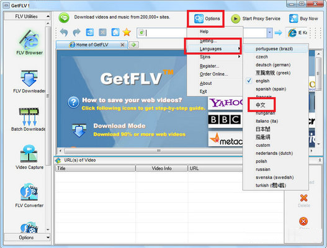Sort by the Title column header
The image size is (327, 248).
[95, 169]
